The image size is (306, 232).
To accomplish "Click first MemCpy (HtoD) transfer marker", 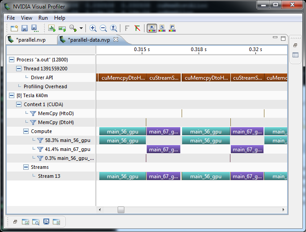I will [x=182, y=113].
